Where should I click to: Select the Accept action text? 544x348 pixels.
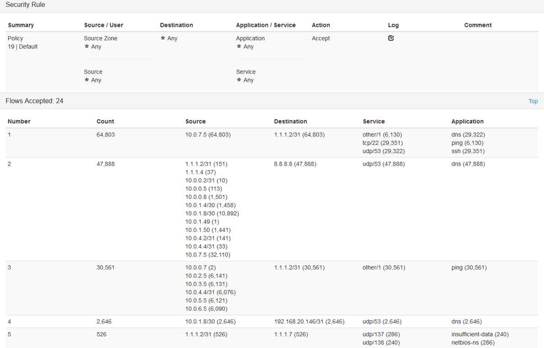[x=321, y=38]
